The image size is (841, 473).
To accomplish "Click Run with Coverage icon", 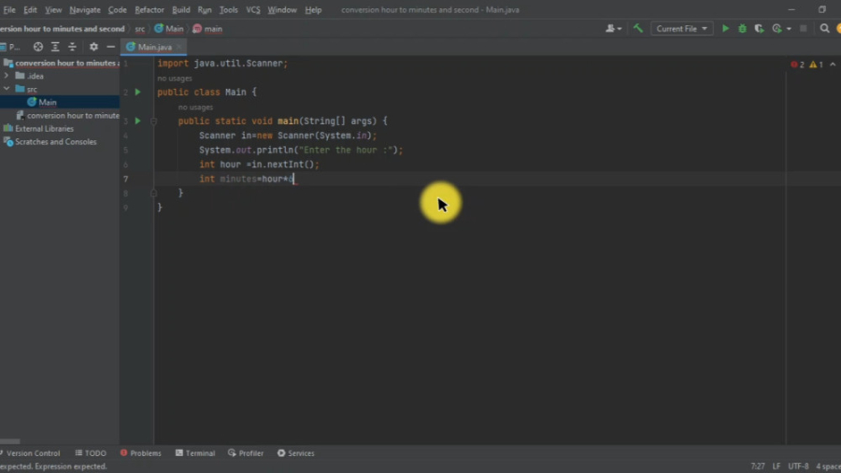I will (759, 29).
